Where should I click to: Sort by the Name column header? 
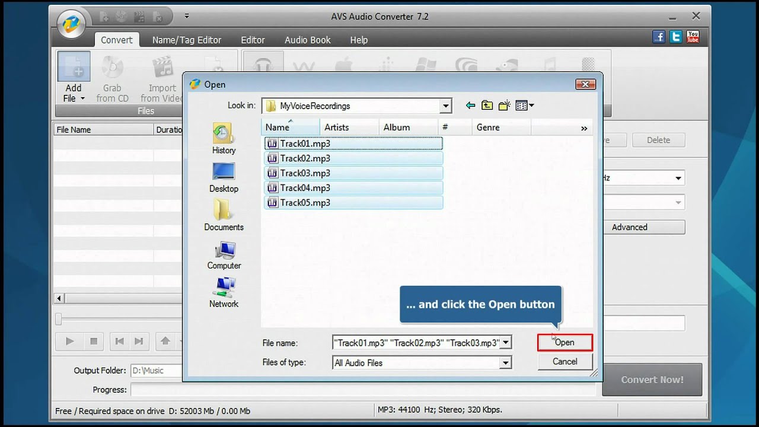tap(291, 127)
